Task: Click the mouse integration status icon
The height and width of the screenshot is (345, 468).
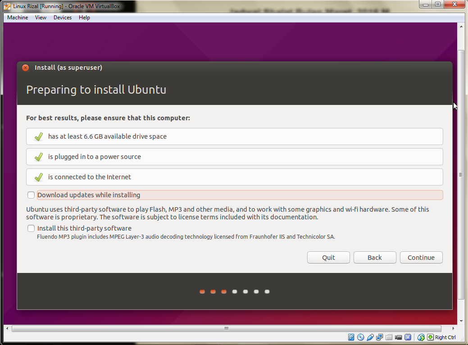Action: [x=421, y=337]
